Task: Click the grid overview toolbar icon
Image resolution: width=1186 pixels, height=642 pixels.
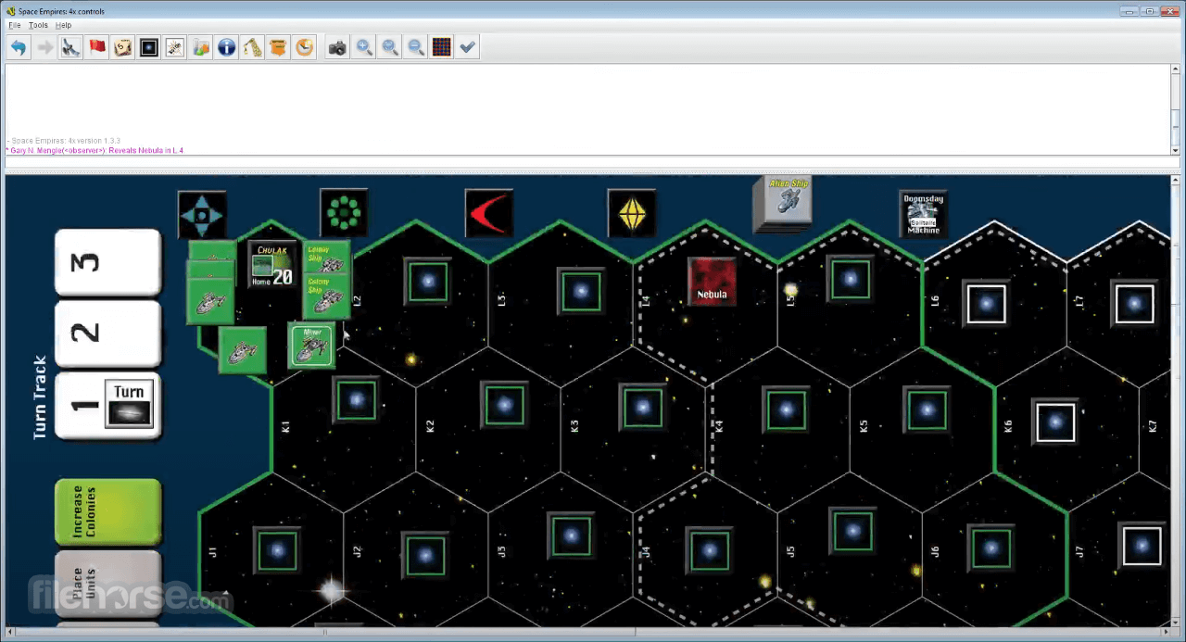Action: 442,47
